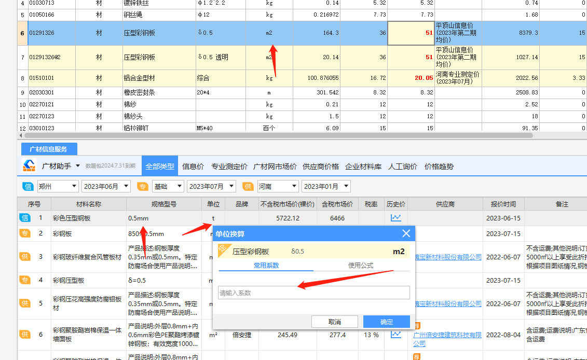The height and width of the screenshot is (360, 587).
Task: Click the horizontal scrollbar under materials table
Action: [x=279, y=135]
